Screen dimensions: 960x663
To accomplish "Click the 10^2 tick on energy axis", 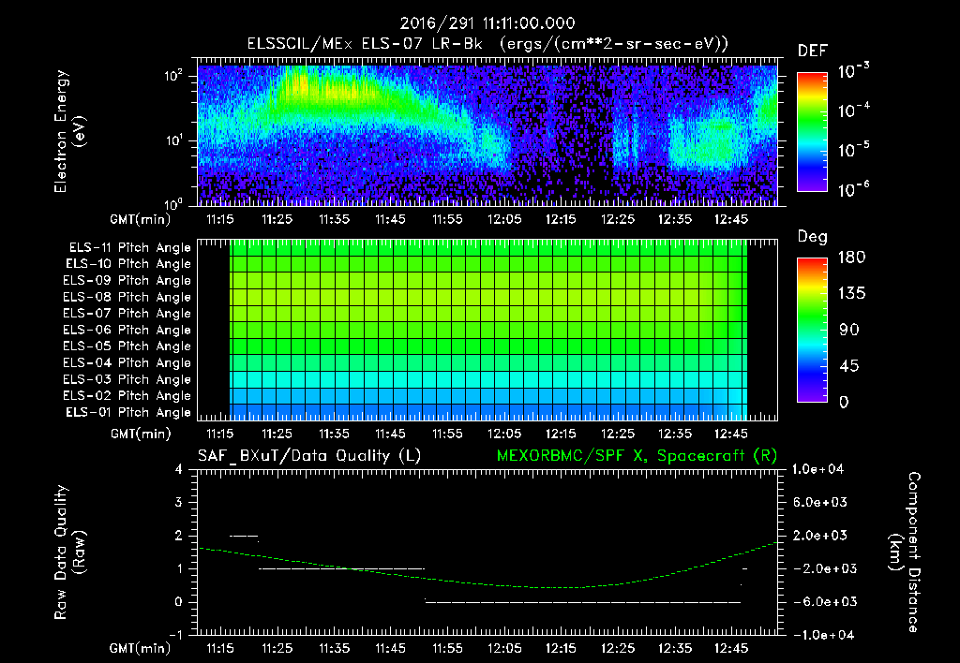I will (x=173, y=76).
